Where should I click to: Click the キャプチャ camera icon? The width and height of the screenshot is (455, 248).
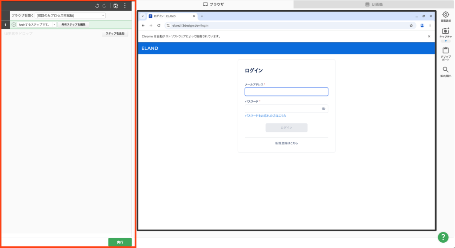click(x=446, y=31)
